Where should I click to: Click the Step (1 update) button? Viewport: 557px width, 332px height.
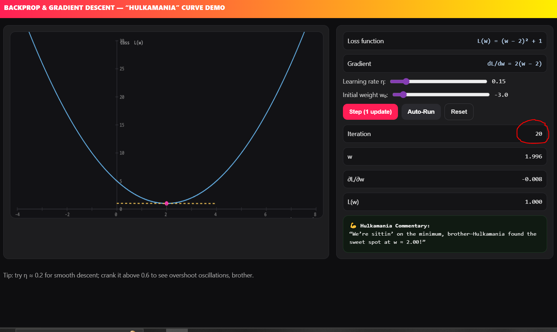click(x=370, y=112)
